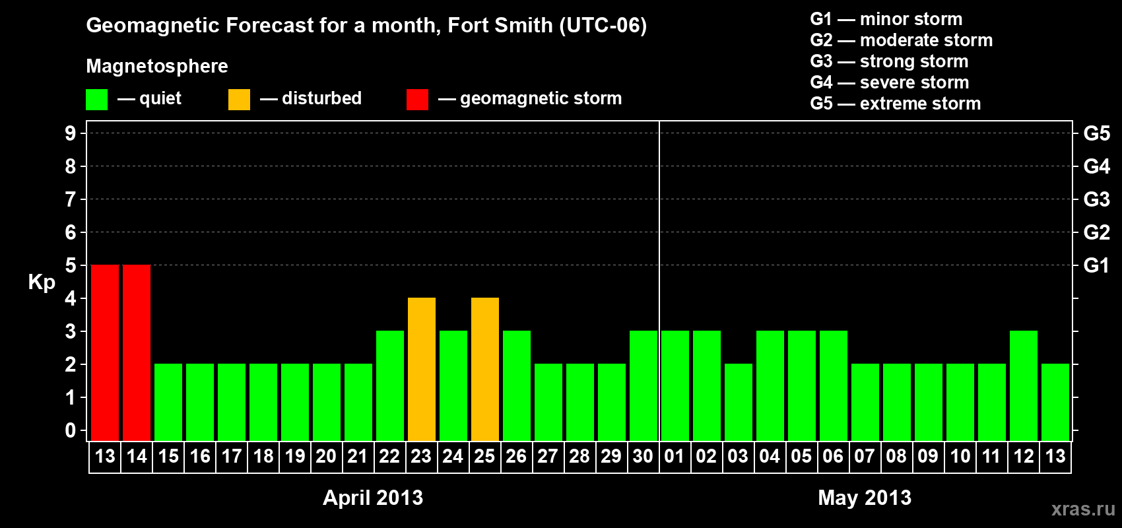This screenshot has height=528, width=1122.
Task: Click date cell 13 under April 2013
Action: [x=105, y=457]
